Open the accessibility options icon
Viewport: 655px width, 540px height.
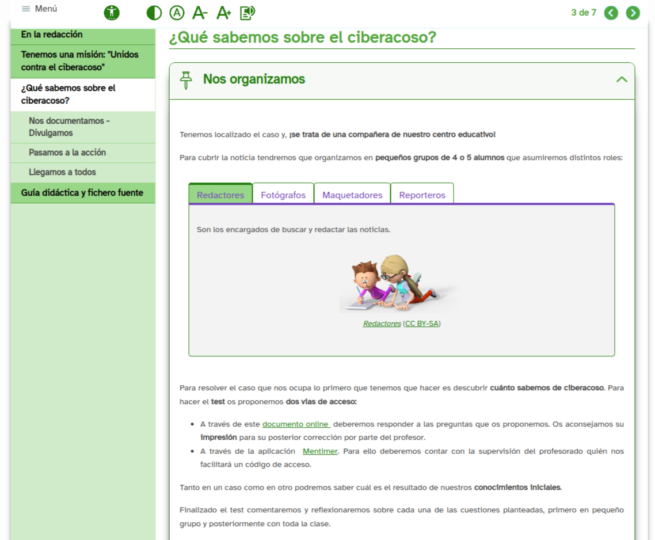click(112, 13)
